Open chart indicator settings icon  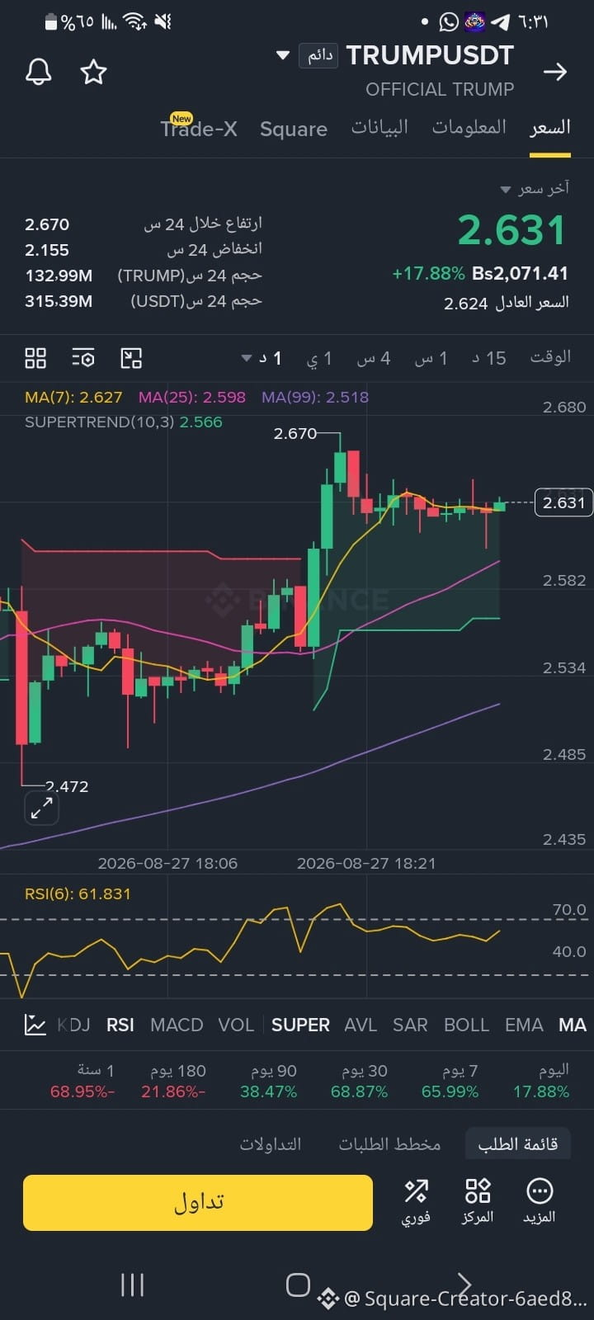[x=83, y=358]
